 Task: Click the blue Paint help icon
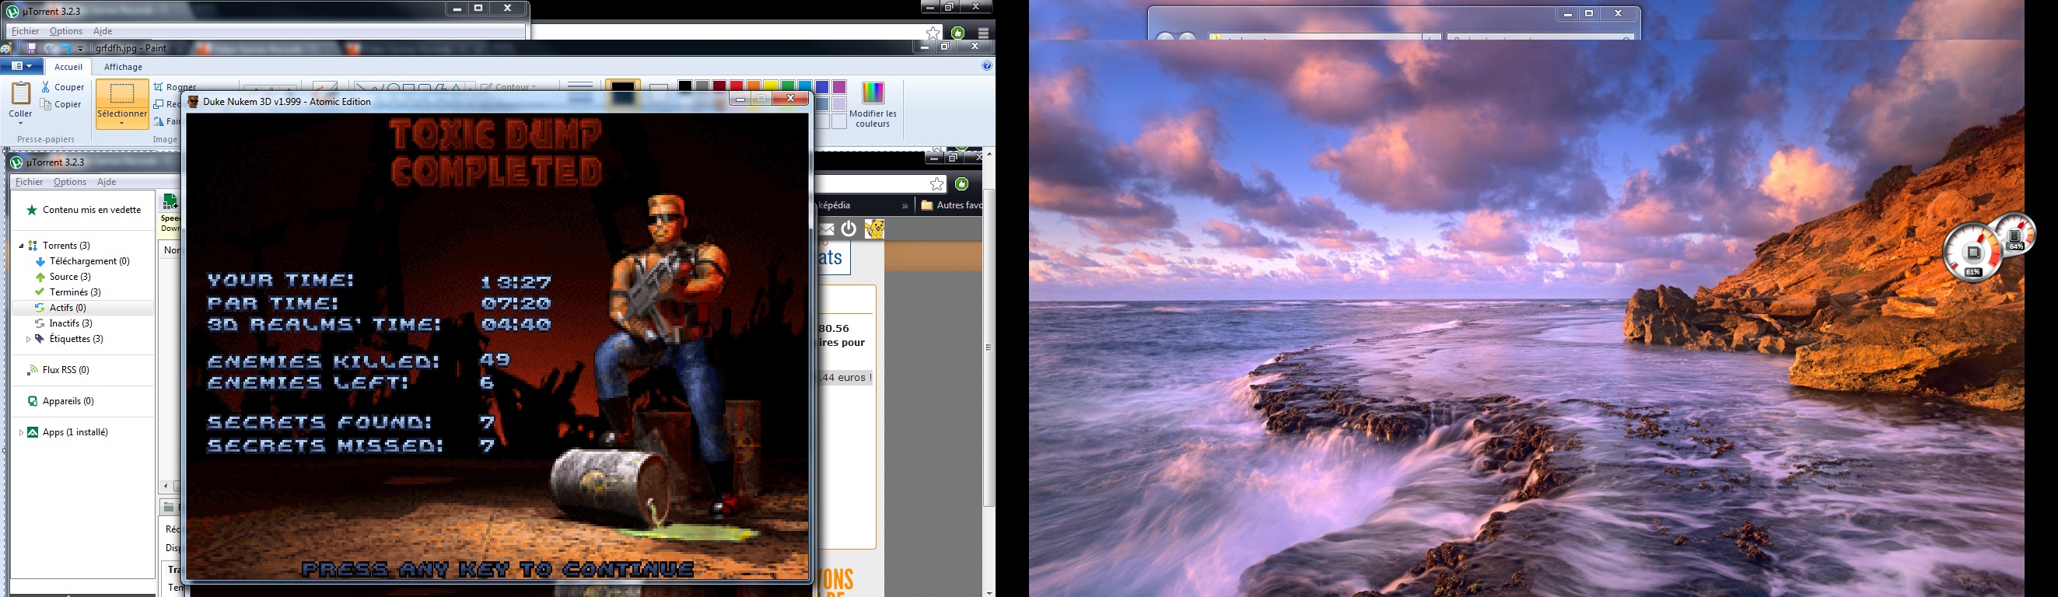coord(987,66)
